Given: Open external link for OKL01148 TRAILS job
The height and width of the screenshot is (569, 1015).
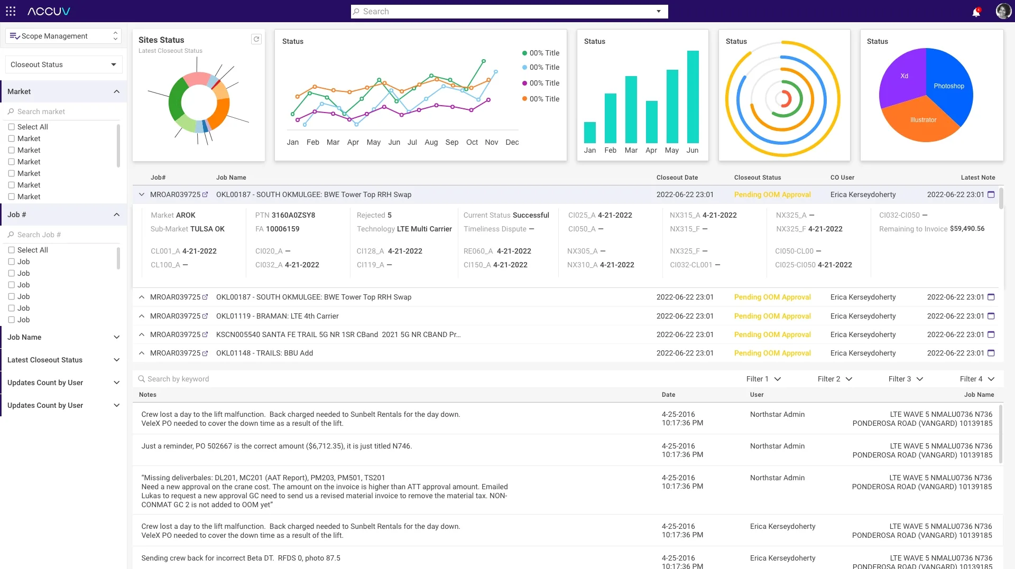Looking at the screenshot, I should coord(205,353).
